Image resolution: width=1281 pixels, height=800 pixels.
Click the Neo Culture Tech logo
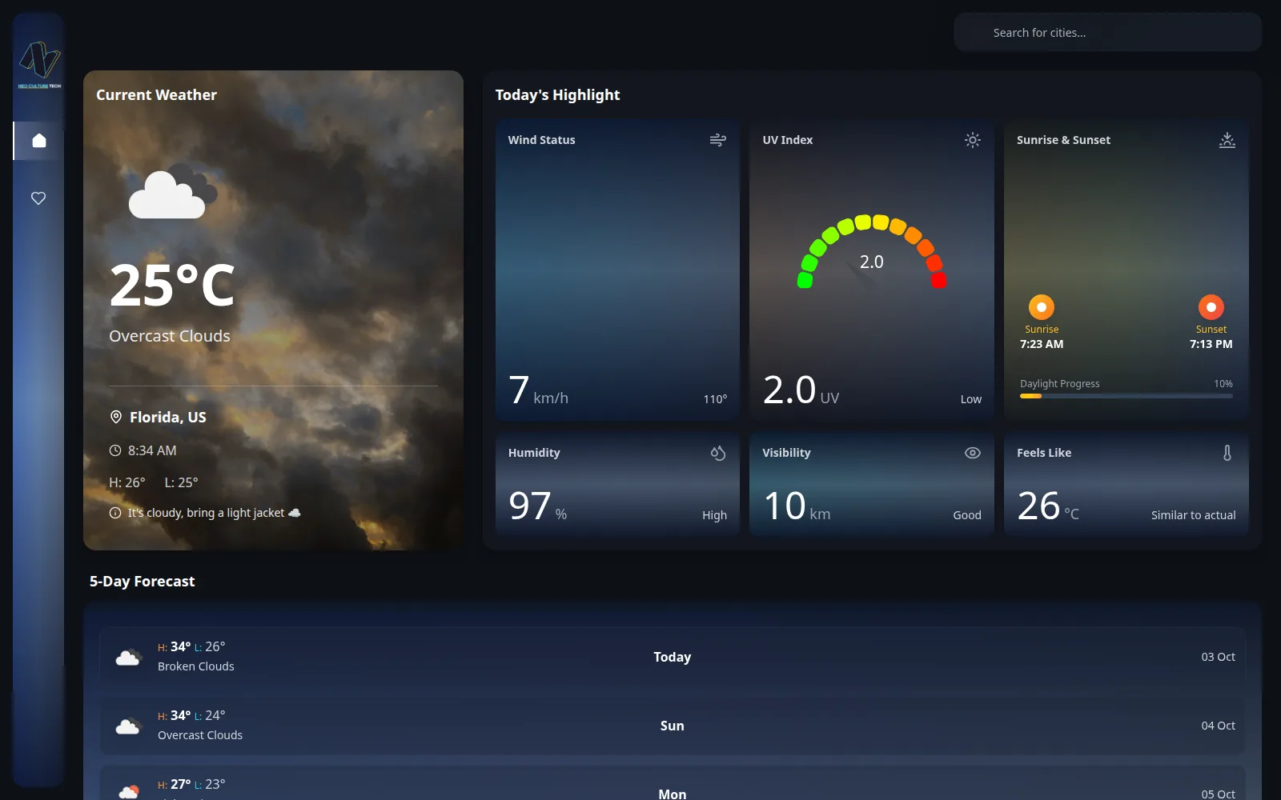[39, 64]
